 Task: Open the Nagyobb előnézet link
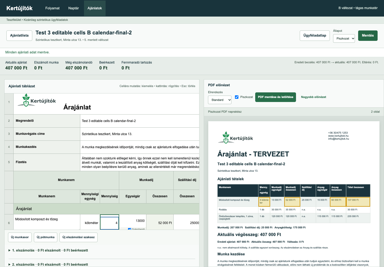click(314, 97)
